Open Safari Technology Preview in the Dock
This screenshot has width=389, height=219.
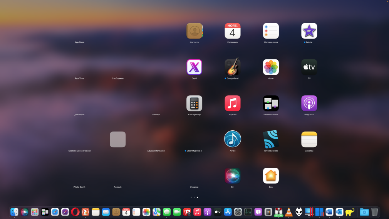tap(65, 212)
